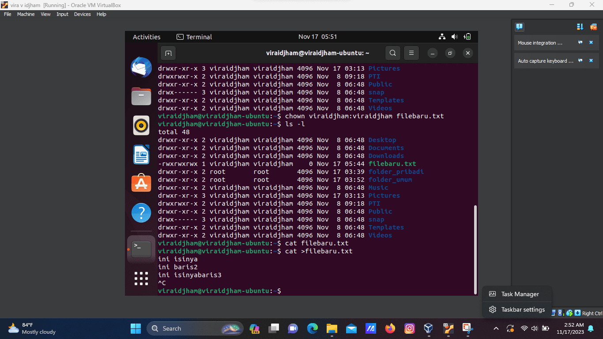Open the Terminal app menu in top bar
This screenshot has width=603, height=339.
(194, 37)
